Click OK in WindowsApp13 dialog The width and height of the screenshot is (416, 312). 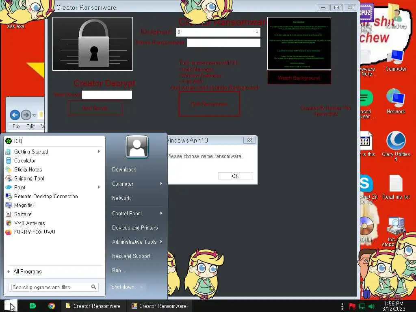(x=235, y=176)
